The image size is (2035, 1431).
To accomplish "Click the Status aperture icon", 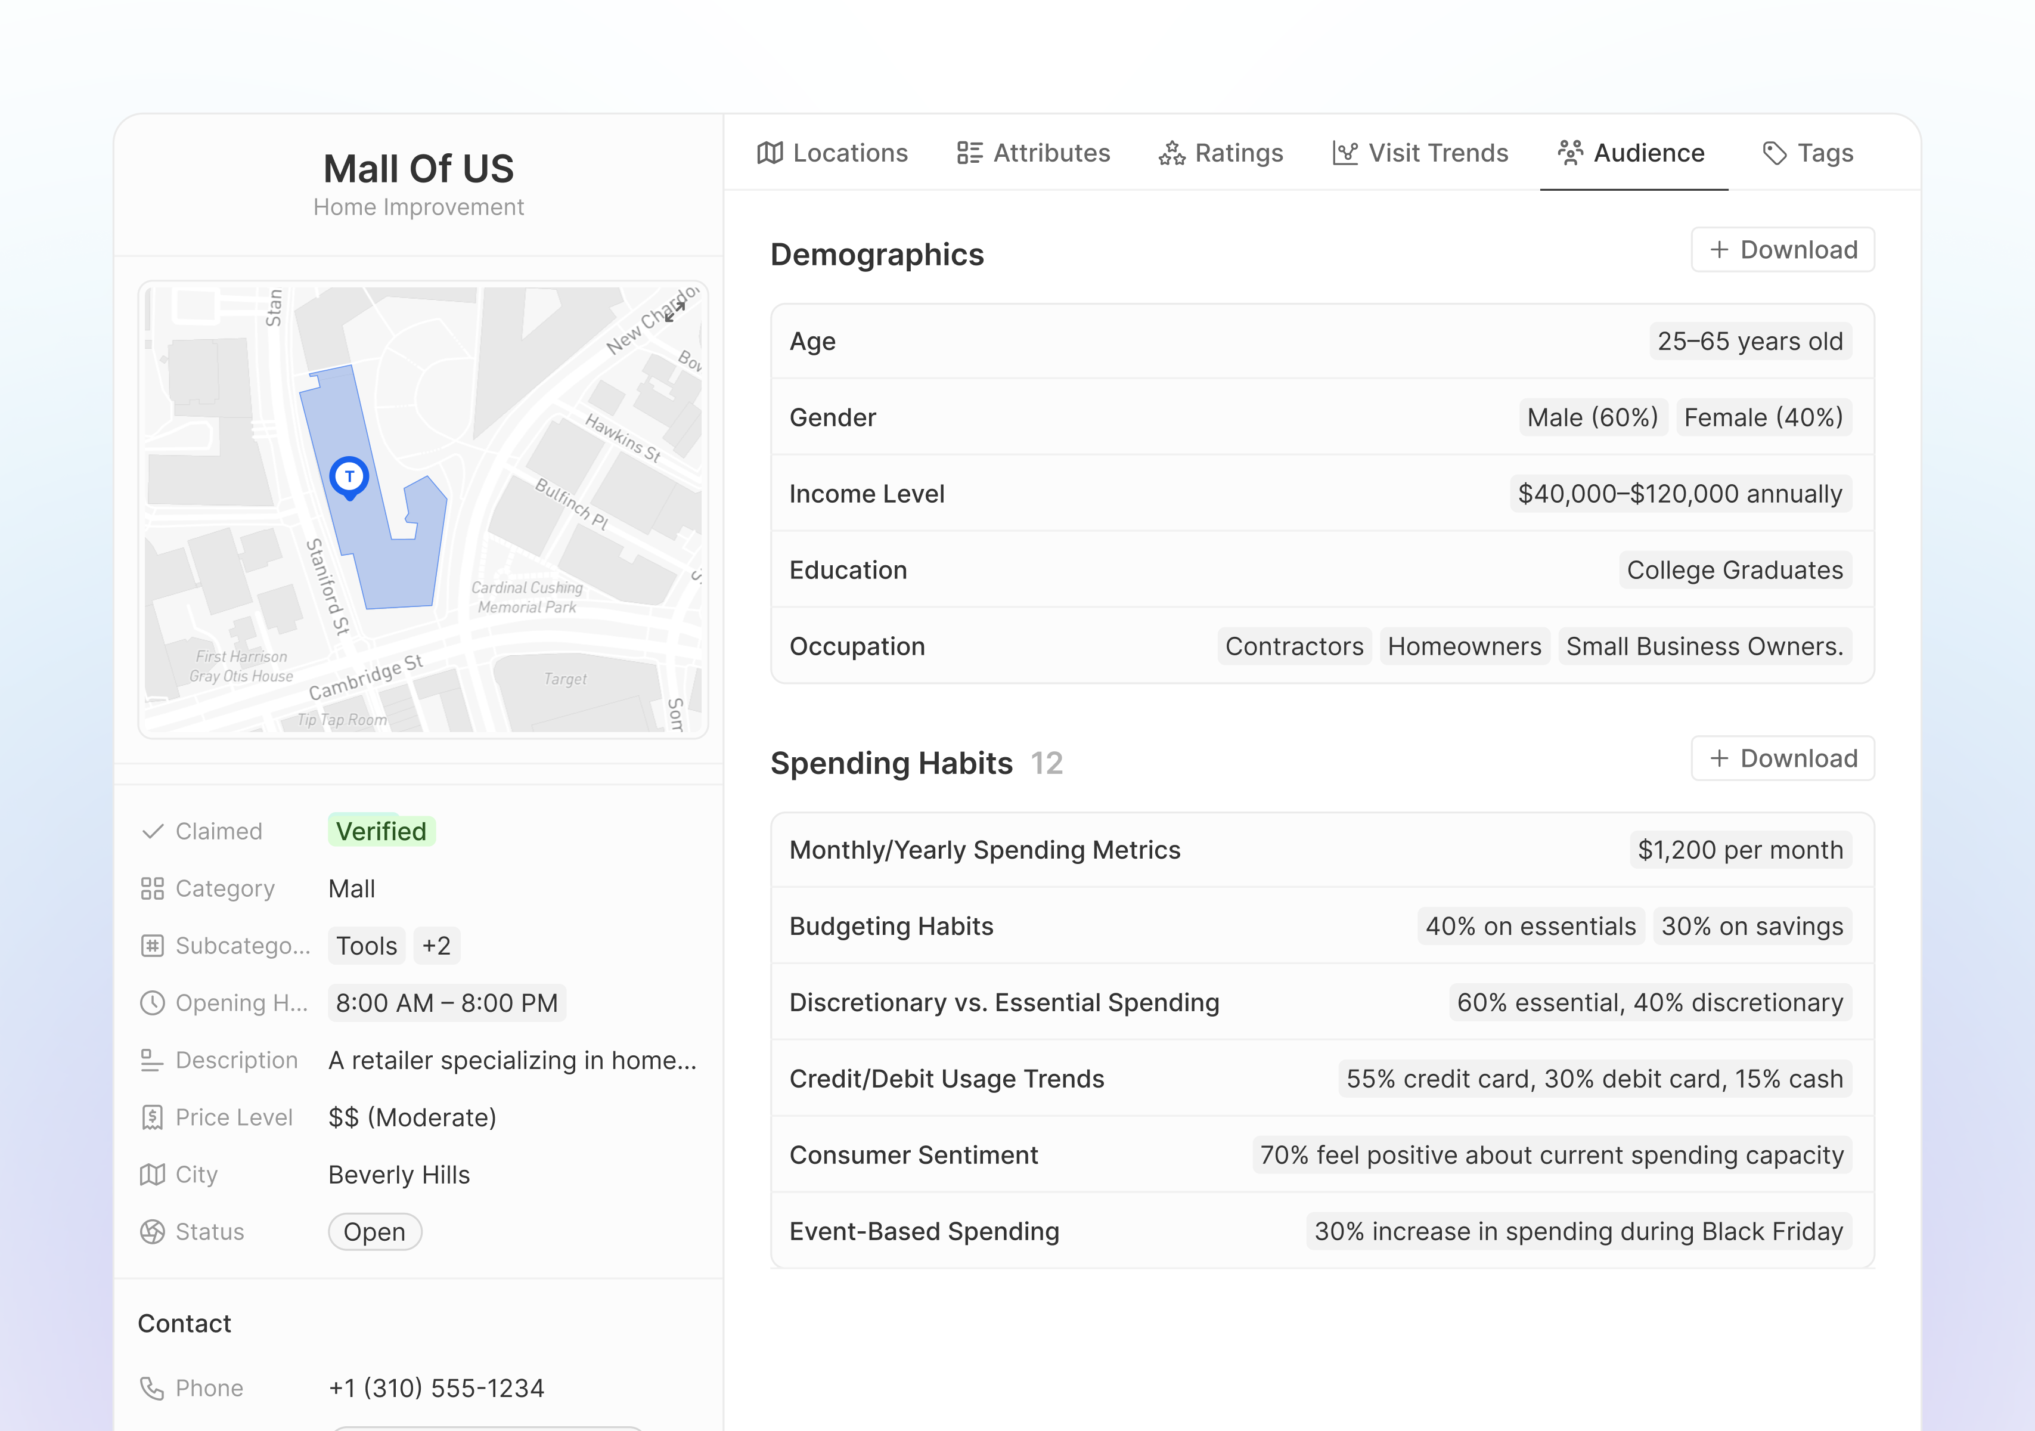I will (153, 1231).
